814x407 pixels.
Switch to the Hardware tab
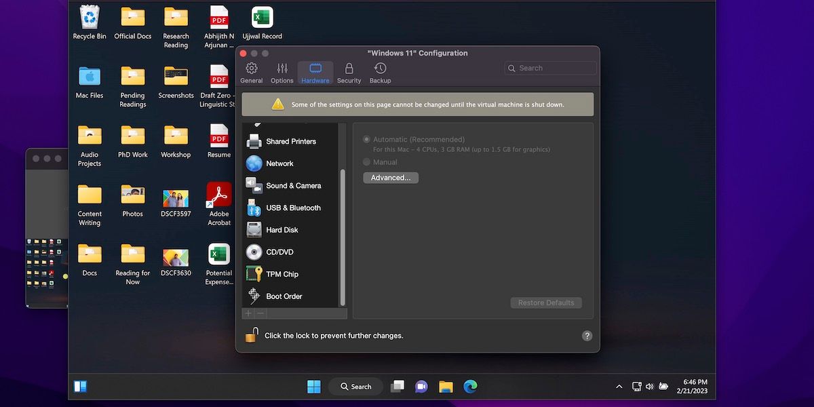coord(315,73)
